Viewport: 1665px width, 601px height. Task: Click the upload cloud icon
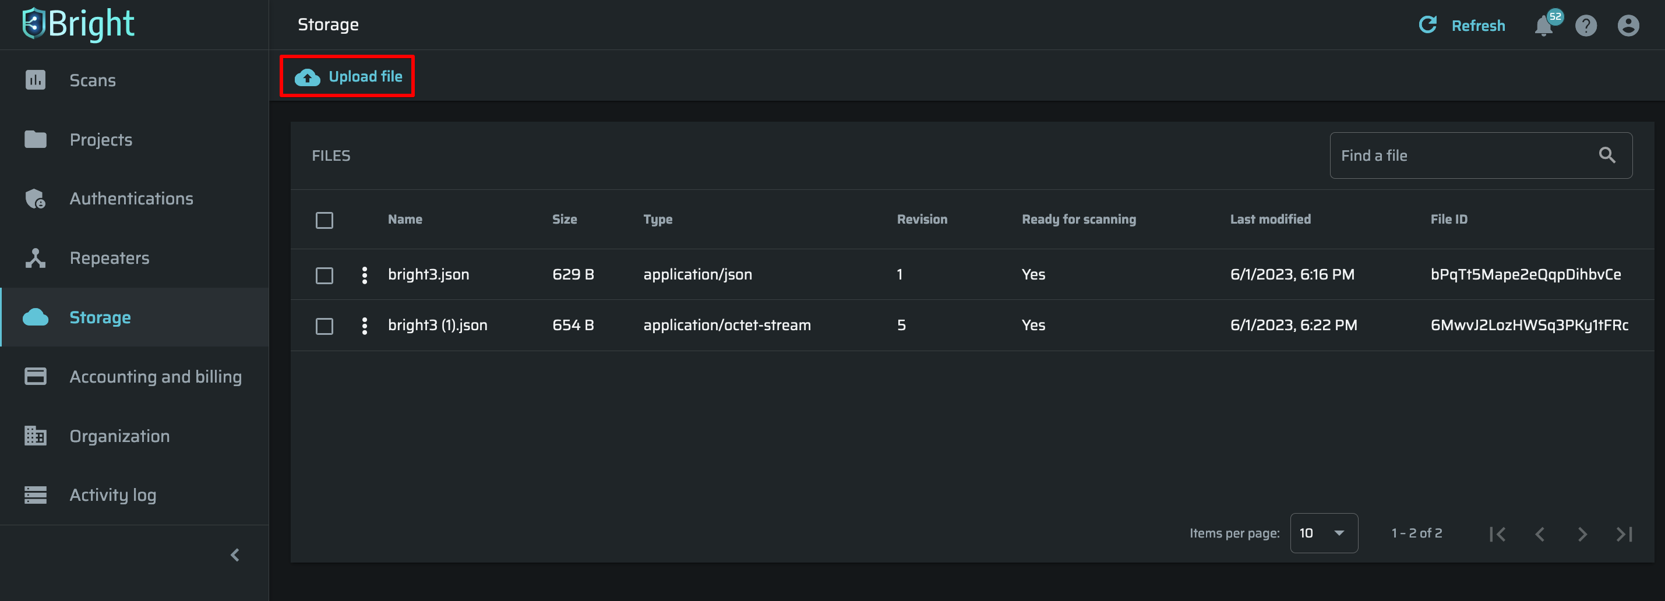pyautogui.click(x=308, y=77)
